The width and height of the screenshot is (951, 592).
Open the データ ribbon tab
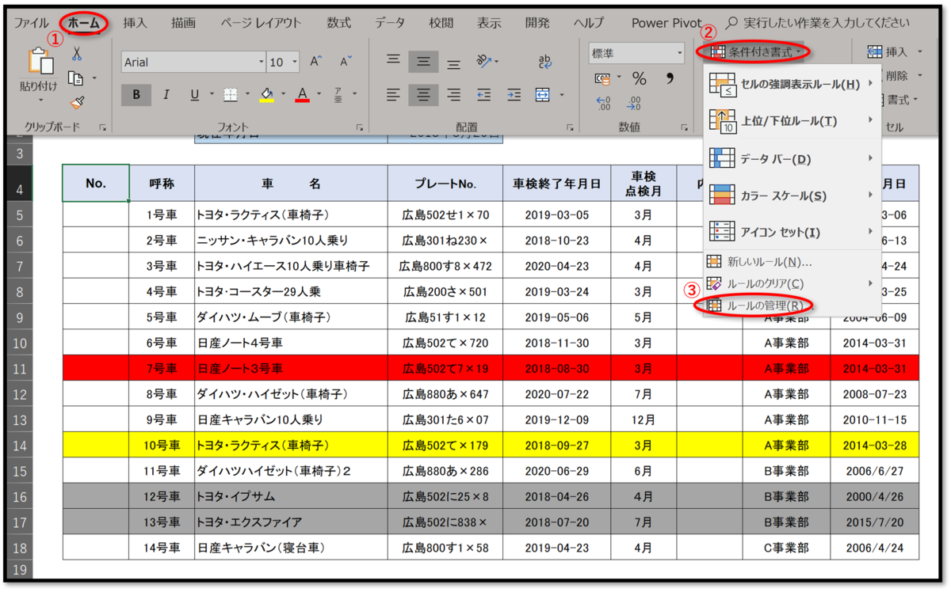tap(390, 23)
